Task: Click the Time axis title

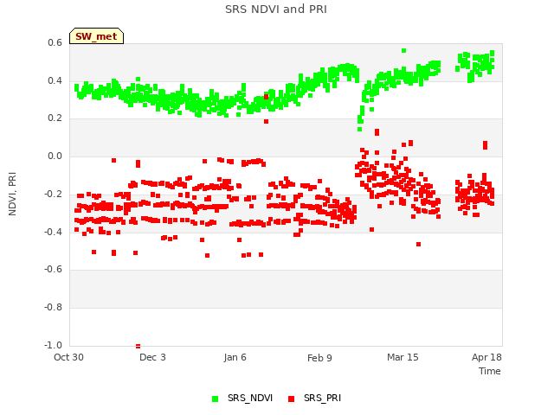Action: pos(490,371)
